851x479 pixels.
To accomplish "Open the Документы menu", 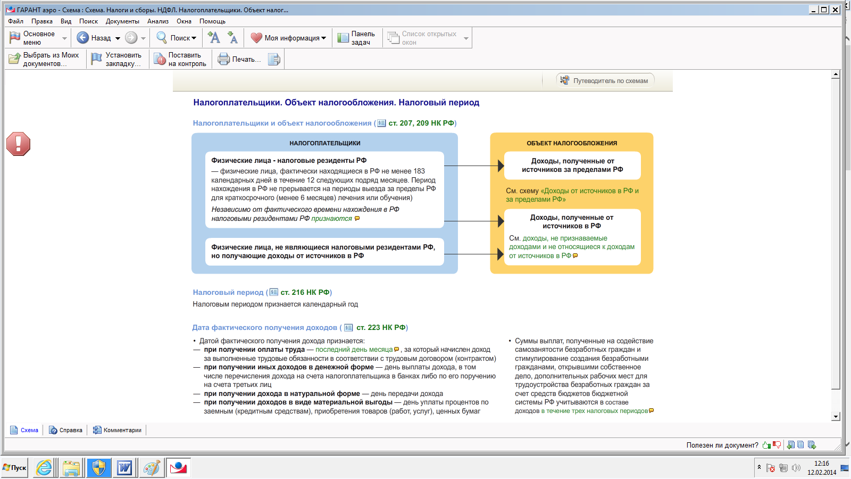I will [x=122, y=21].
